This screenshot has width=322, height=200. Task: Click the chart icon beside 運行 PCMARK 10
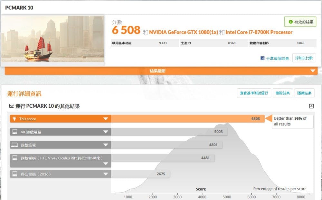click(x=11, y=106)
